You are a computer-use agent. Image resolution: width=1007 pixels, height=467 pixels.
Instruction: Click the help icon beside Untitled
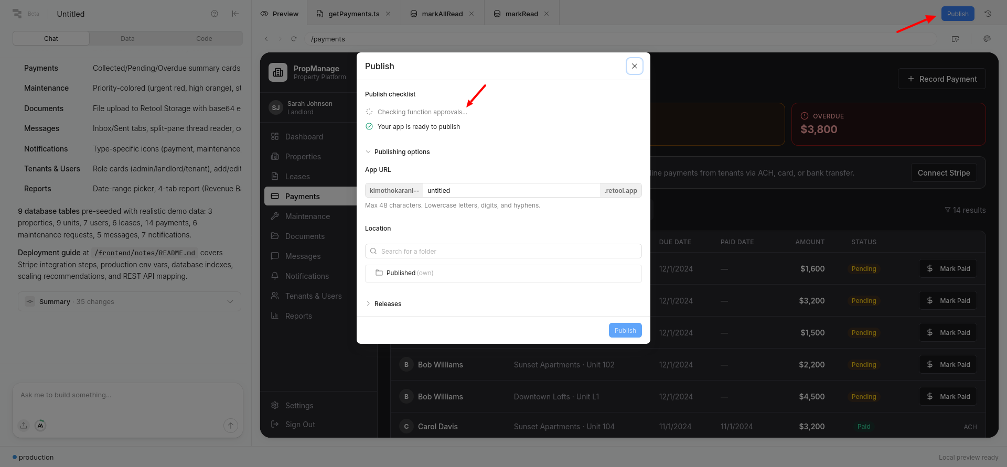point(214,14)
